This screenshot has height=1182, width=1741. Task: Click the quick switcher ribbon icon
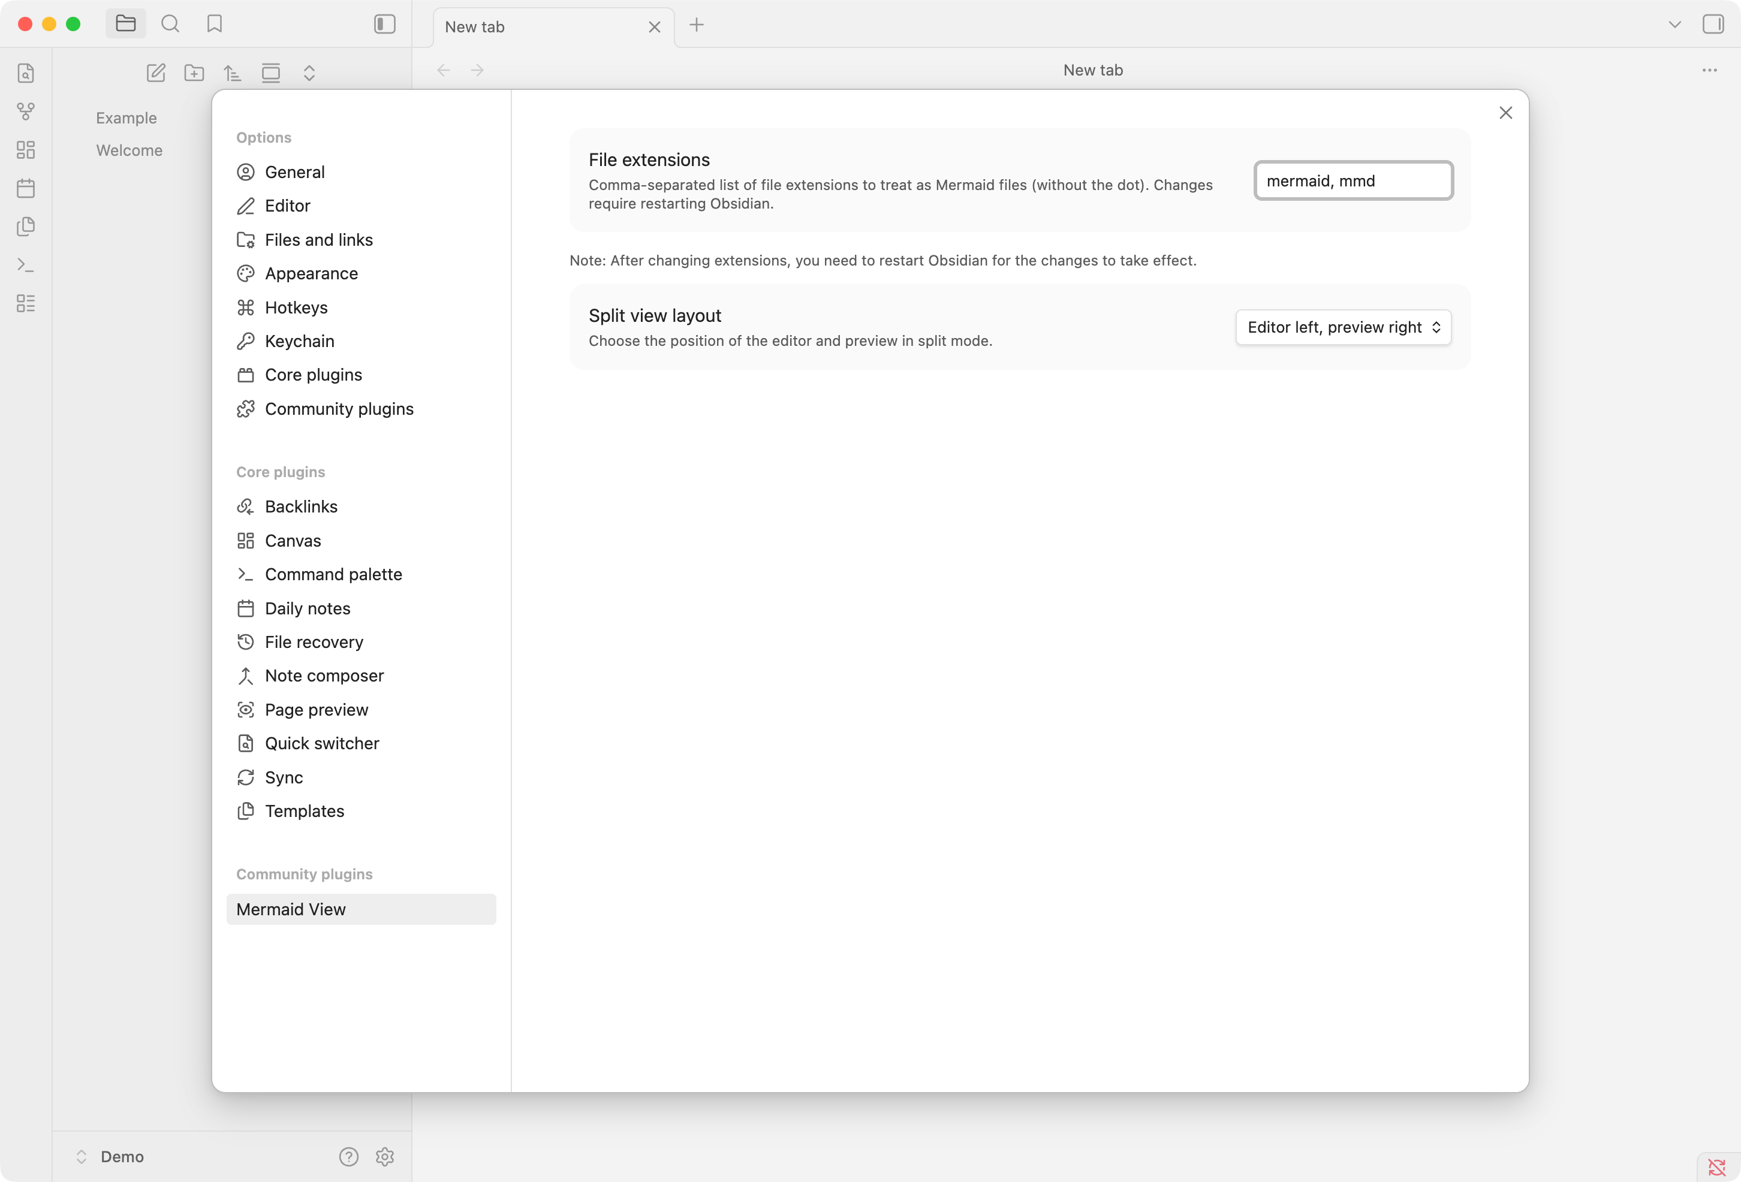pos(25,73)
